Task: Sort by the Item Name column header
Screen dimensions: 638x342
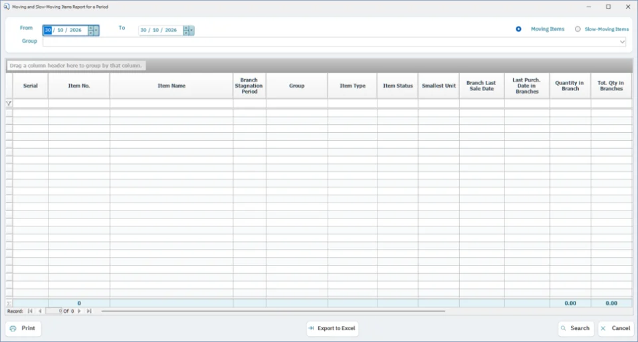Action: 171,86
